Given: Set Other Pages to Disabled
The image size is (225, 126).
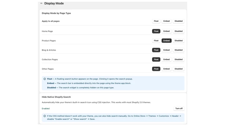Looking at the screenshot, I should click(x=179, y=69).
